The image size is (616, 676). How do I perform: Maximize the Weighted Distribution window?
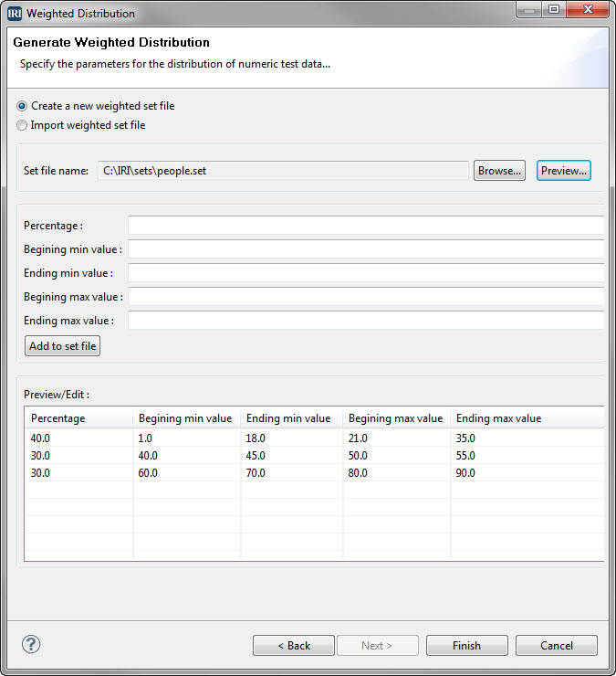coord(554,9)
